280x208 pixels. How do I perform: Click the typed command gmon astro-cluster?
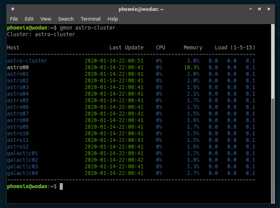click(x=88, y=28)
